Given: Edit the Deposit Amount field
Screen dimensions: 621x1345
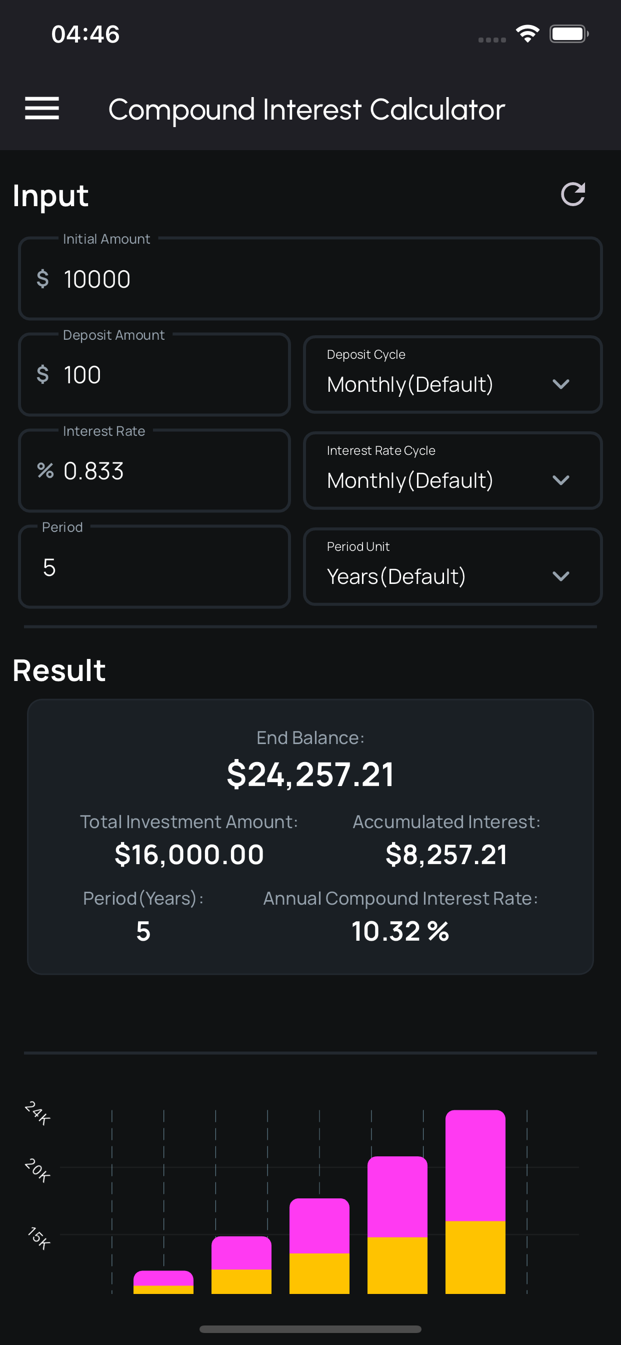Looking at the screenshot, I should pyautogui.click(x=172, y=375).
